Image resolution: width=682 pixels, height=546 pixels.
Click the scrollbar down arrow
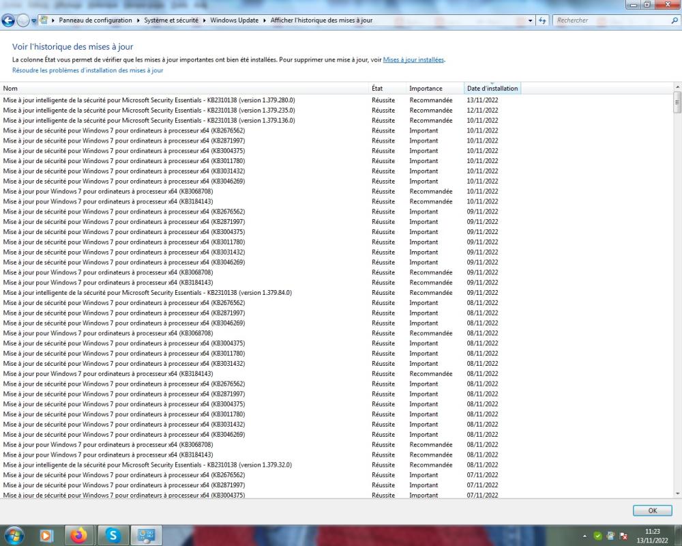click(x=678, y=493)
